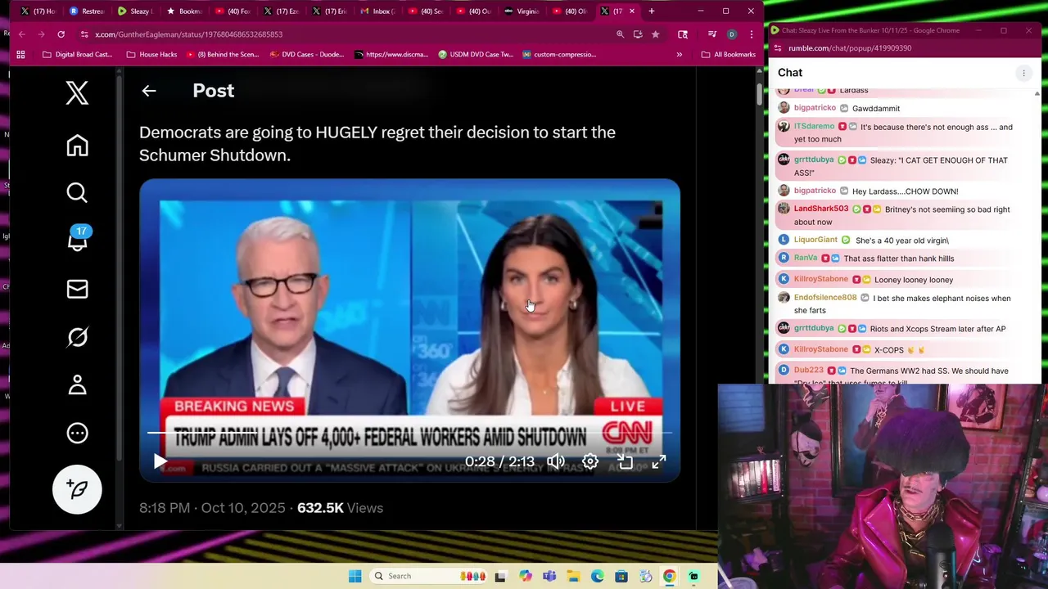The width and height of the screenshot is (1048, 589).
Task: Open Copilot from the taskbar
Action: tap(525, 576)
